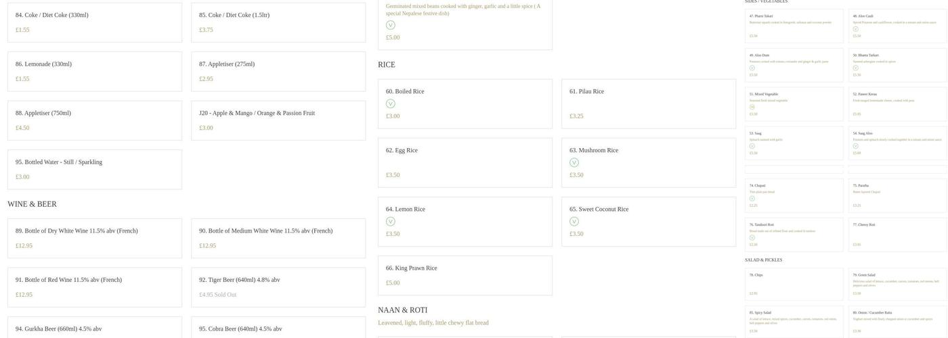Click the vegetarian icon on Lemon Rice
This screenshot has height=338, width=948.
pyautogui.click(x=390, y=221)
